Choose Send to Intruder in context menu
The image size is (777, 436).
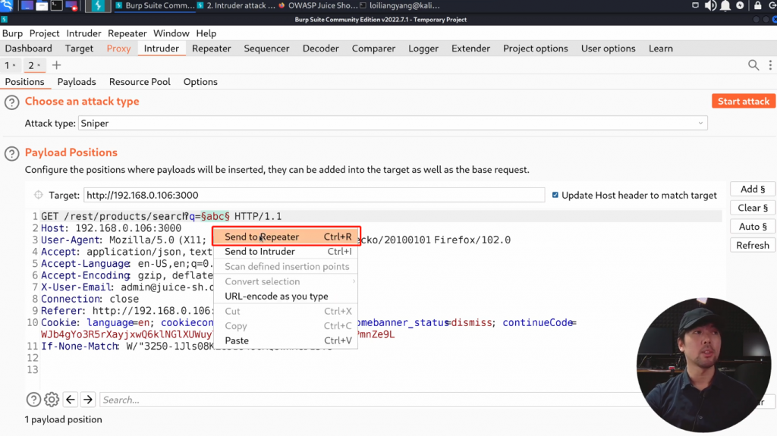tap(286, 252)
